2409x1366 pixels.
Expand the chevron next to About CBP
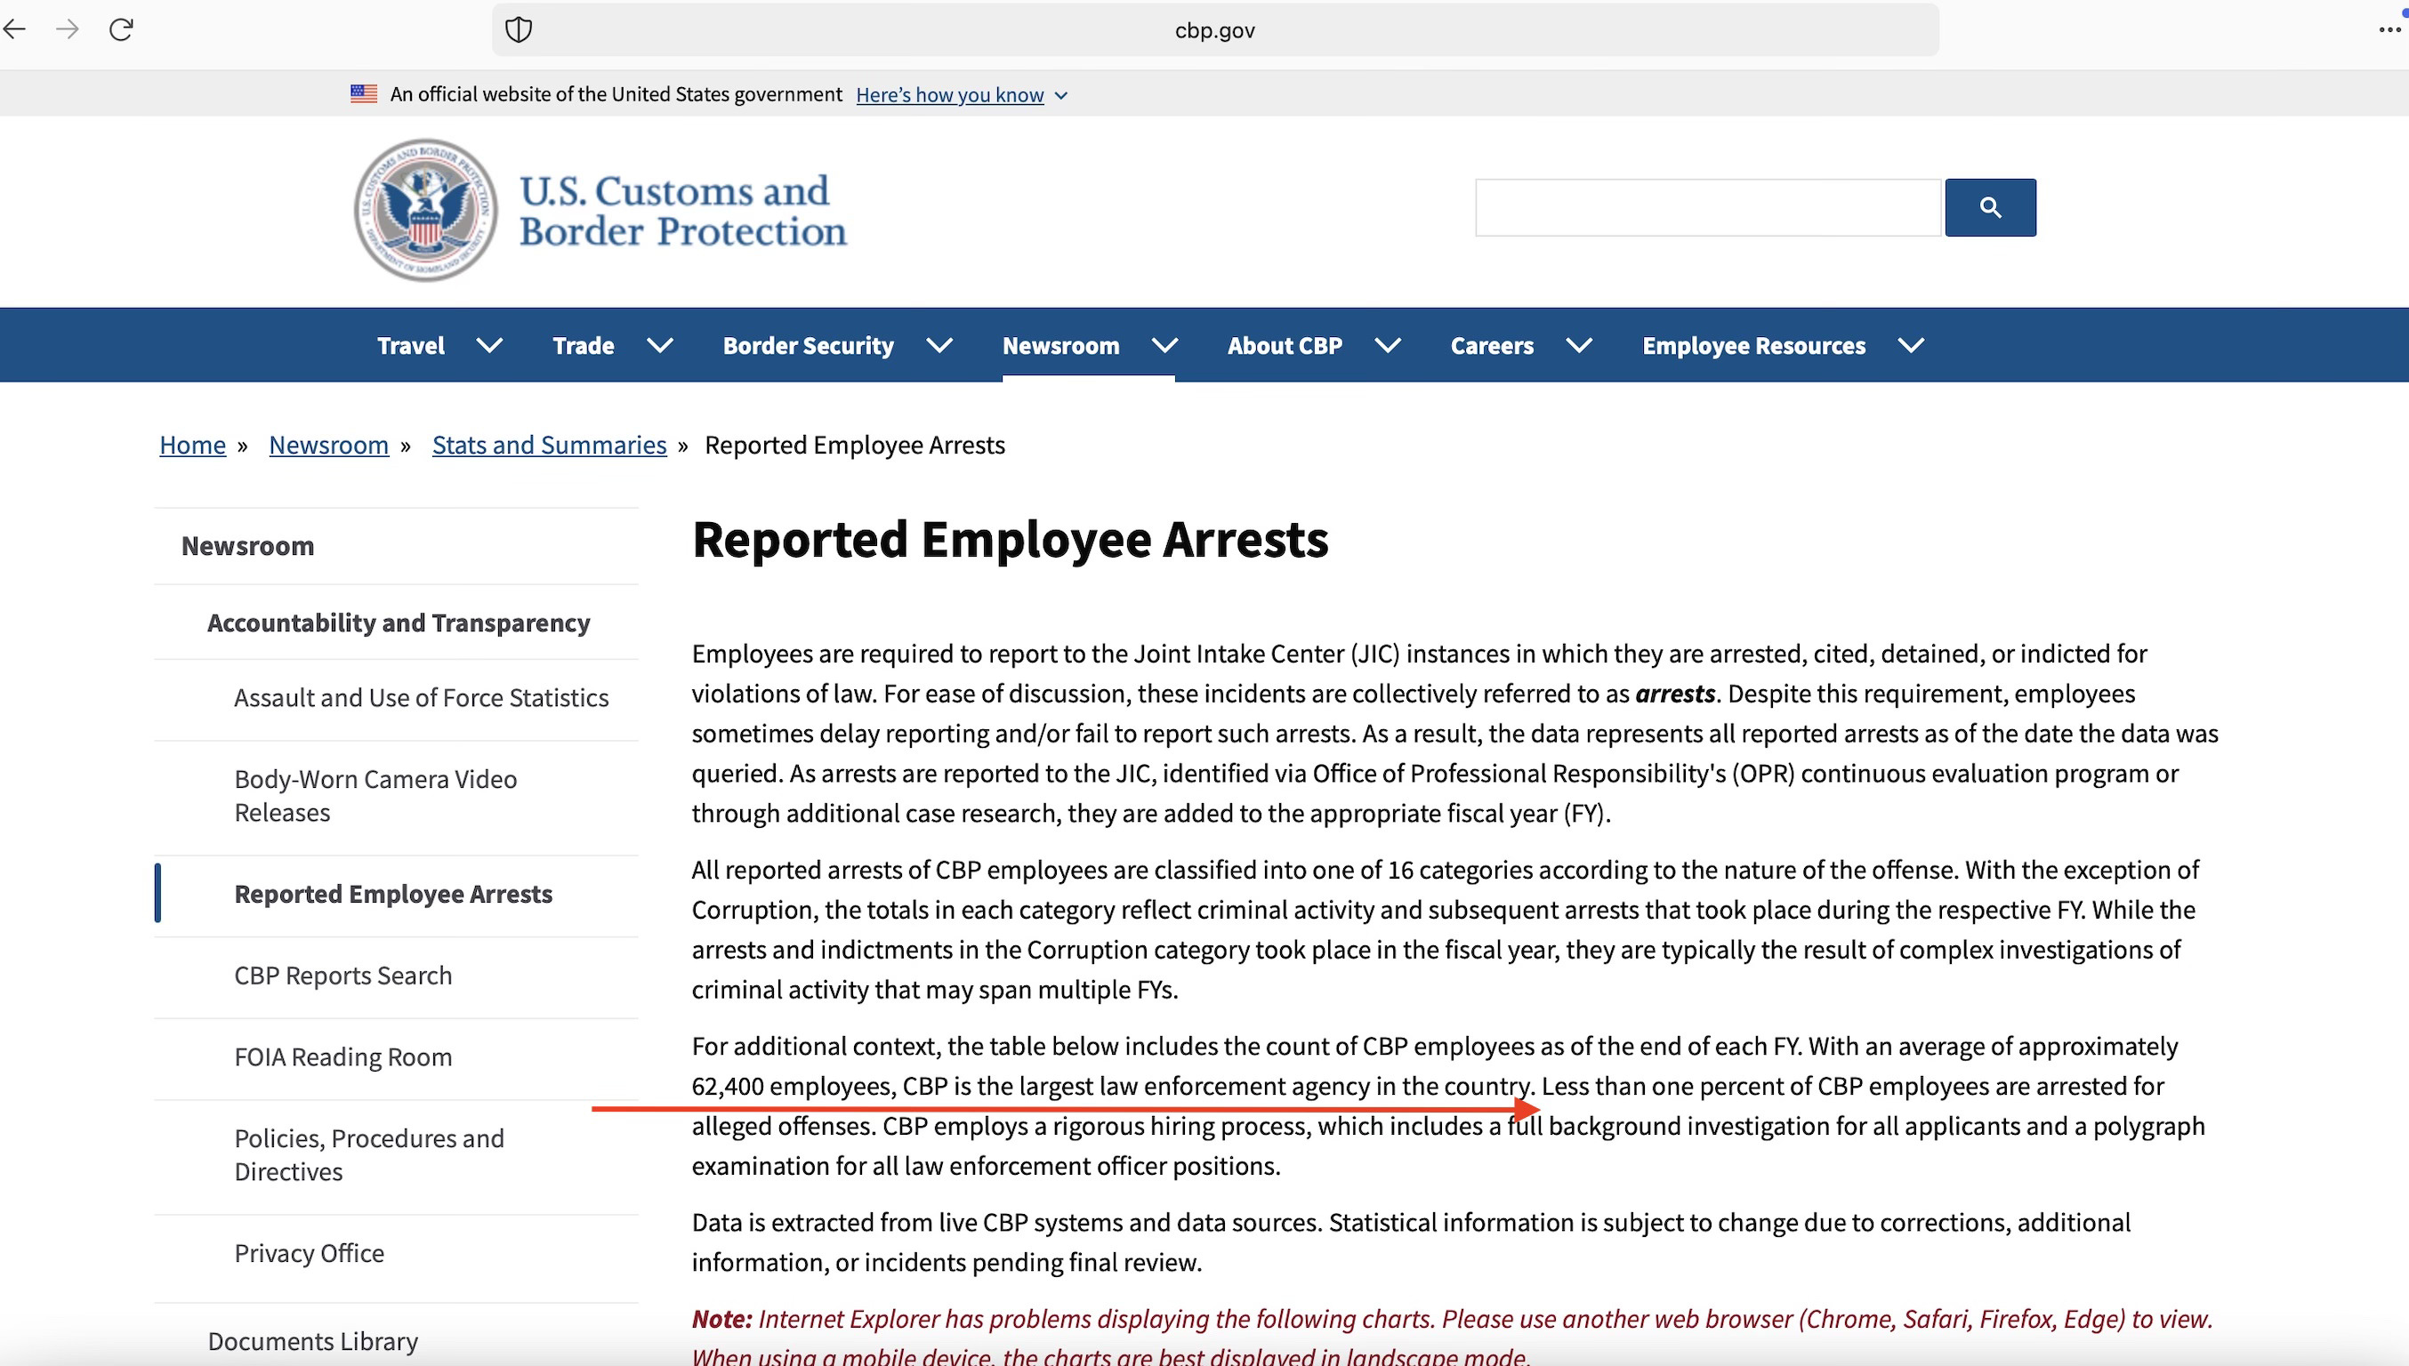[1388, 345]
